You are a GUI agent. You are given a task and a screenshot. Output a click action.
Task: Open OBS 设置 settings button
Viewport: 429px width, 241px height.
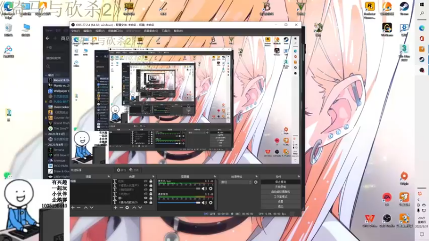pos(280,202)
